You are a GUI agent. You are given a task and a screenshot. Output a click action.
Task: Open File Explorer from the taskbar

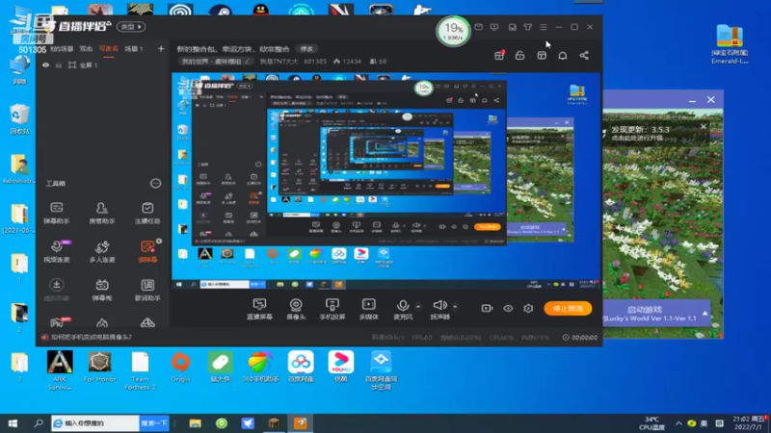pyautogui.click(x=196, y=423)
